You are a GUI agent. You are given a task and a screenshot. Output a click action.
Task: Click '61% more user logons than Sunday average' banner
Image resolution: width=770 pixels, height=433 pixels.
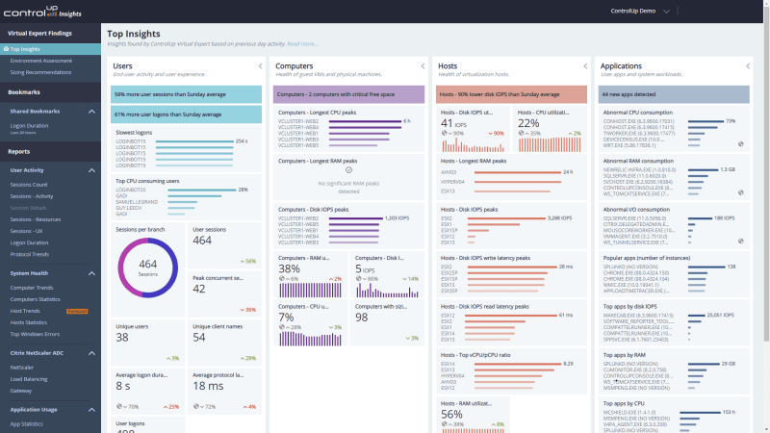pos(186,115)
